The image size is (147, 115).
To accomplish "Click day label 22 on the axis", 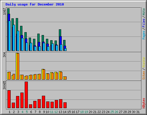I will [99, 112].
